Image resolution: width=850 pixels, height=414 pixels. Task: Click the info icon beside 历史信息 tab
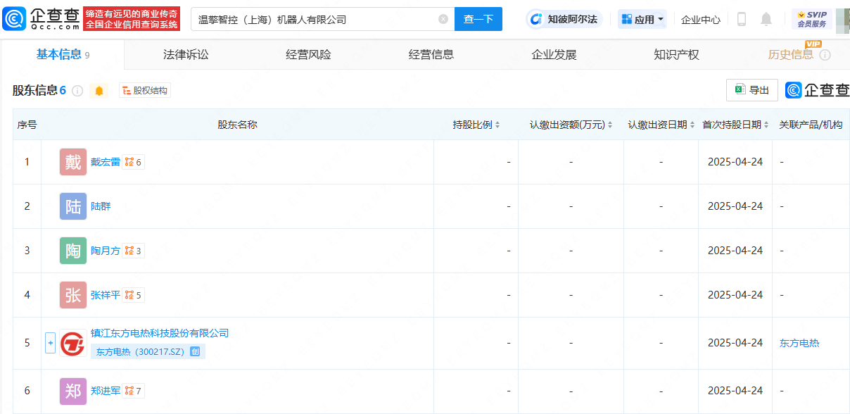point(825,55)
